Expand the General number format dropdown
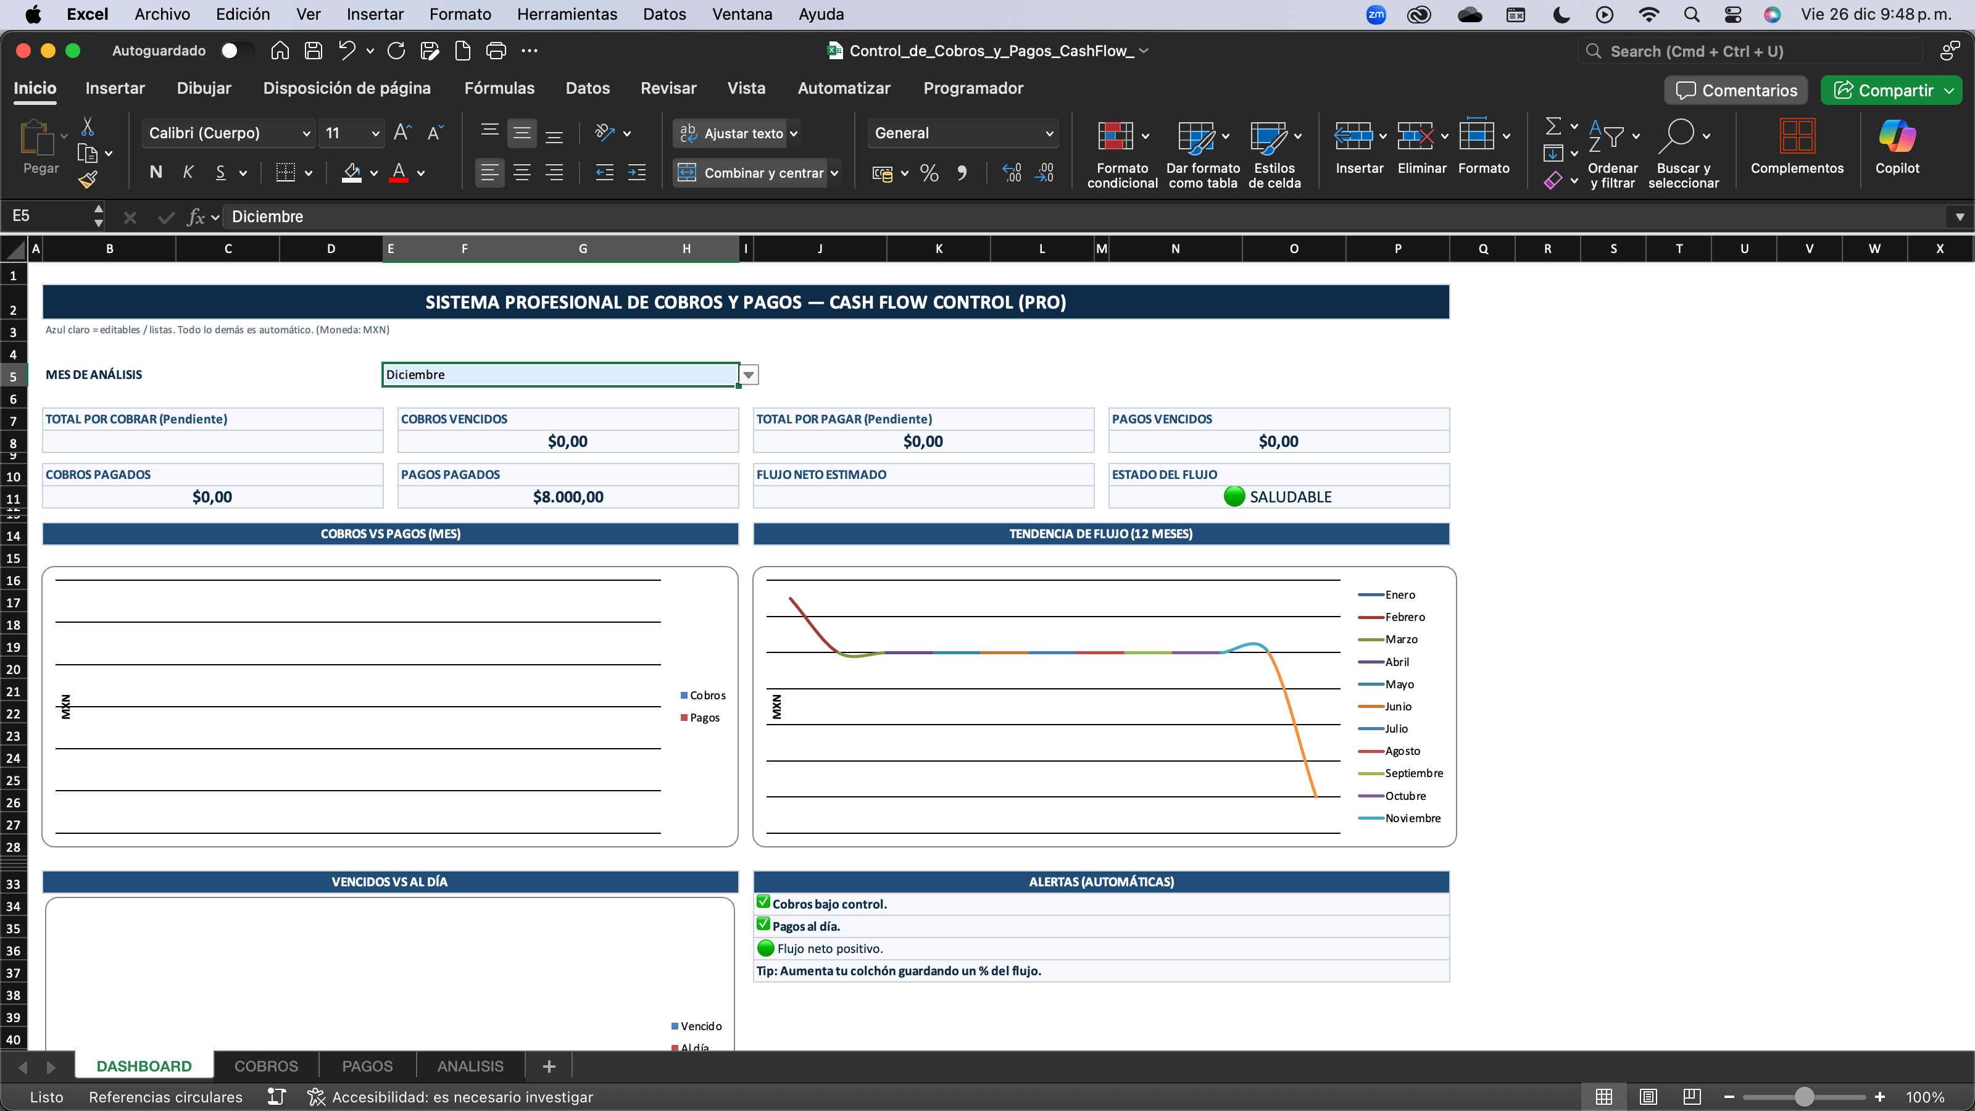Image resolution: width=1975 pixels, height=1111 pixels. click(1049, 133)
